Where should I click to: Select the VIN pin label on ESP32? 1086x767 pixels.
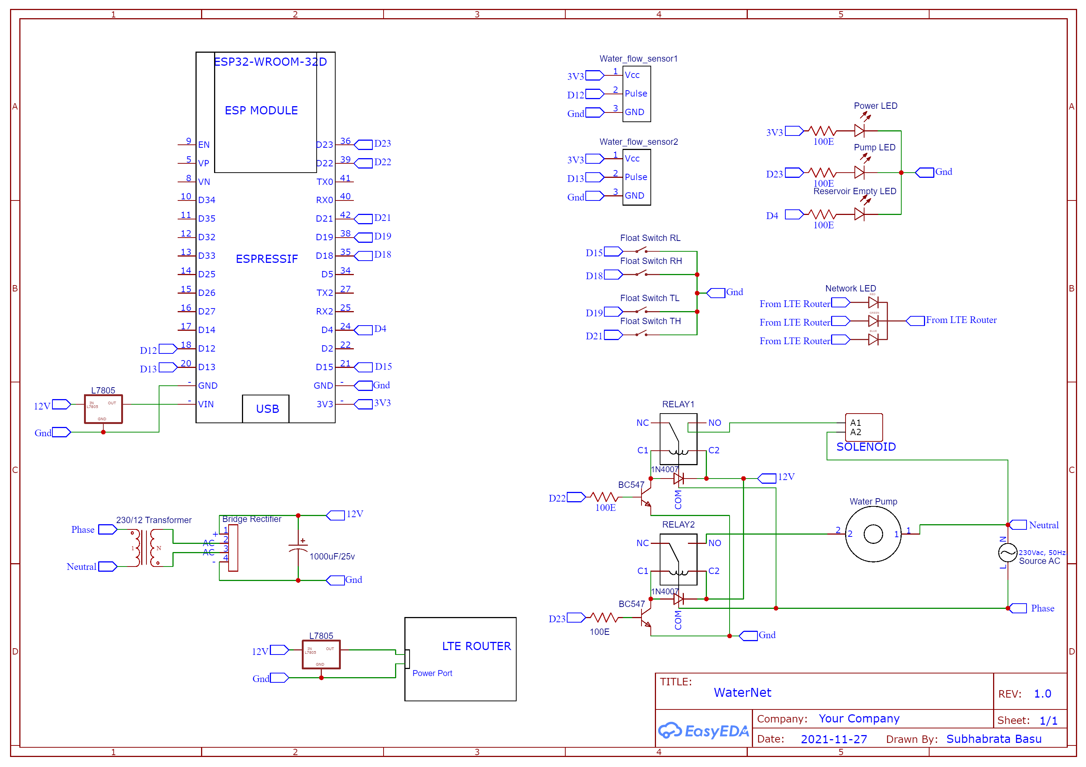tap(206, 404)
